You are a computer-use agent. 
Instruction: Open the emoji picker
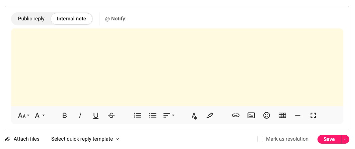[x=267, y=115]
